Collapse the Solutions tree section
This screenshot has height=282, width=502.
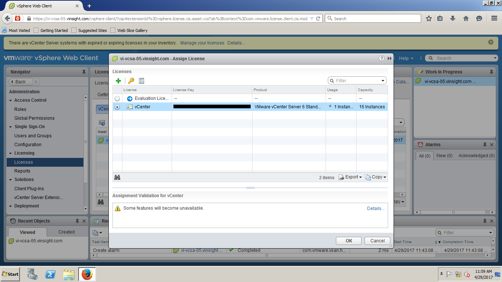(x=11, y=180)
